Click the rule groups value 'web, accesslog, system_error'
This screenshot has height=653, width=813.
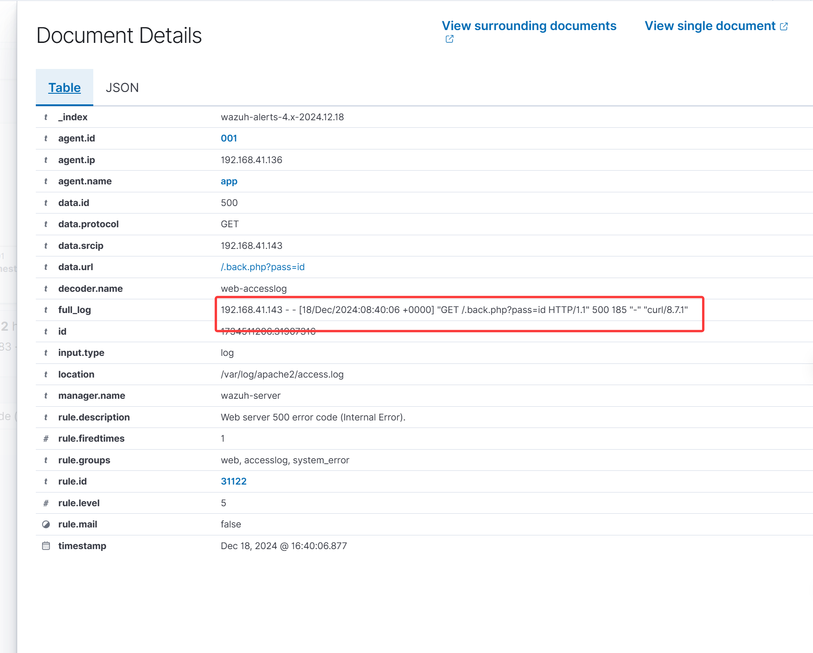pos(285,460)
